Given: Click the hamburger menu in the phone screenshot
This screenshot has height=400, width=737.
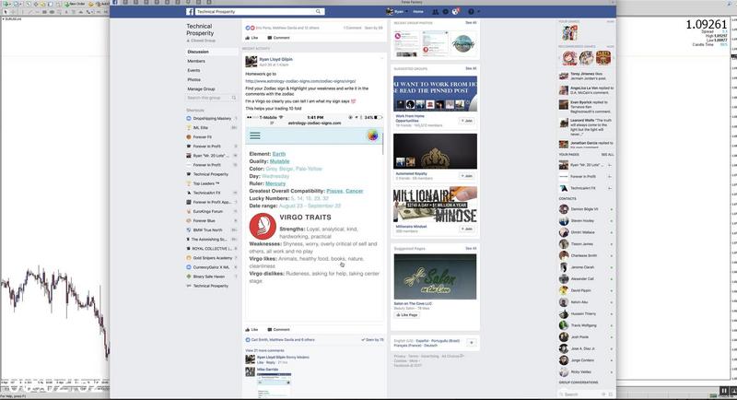Looking at the screenshot, I should pyautogui.click(x=255, y=135).
